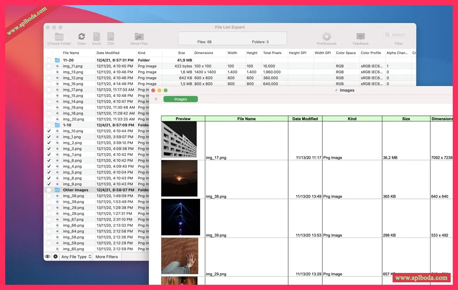Viewport: 458px width, 290px height.
Task: Select the blue lights thumbnail for img_39.png
Action: pos(181,217)
